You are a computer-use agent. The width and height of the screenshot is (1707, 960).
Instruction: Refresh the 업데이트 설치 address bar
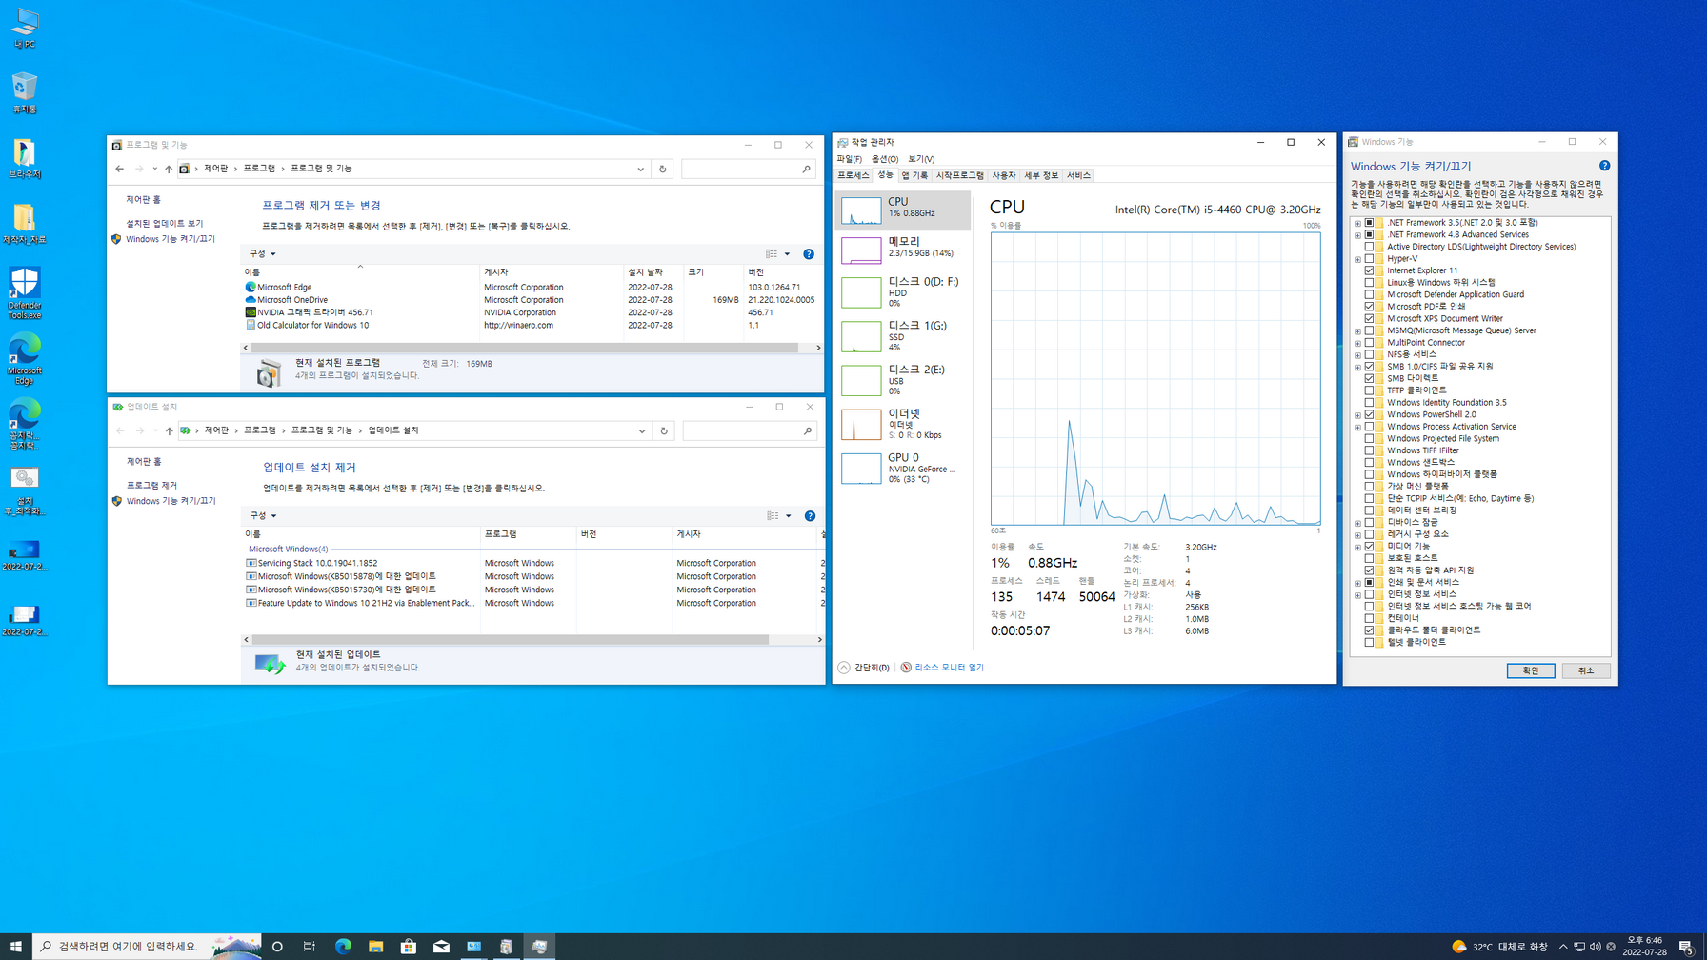(664, 430)
